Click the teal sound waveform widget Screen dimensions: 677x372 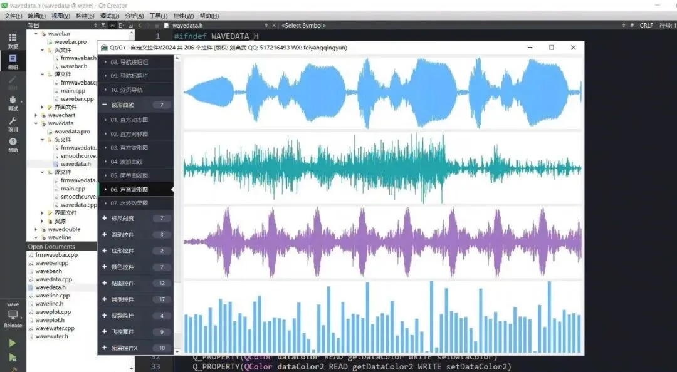click(x=382, y=167)
